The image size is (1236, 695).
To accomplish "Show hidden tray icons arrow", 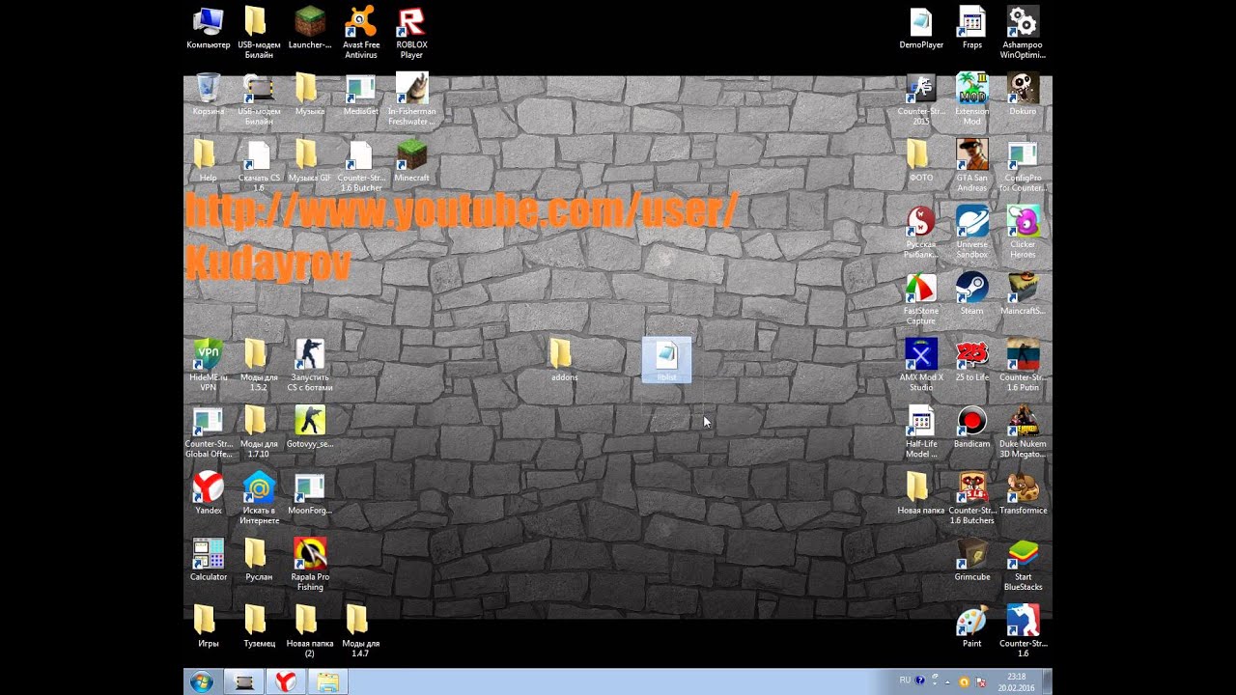I will point(948,681).
